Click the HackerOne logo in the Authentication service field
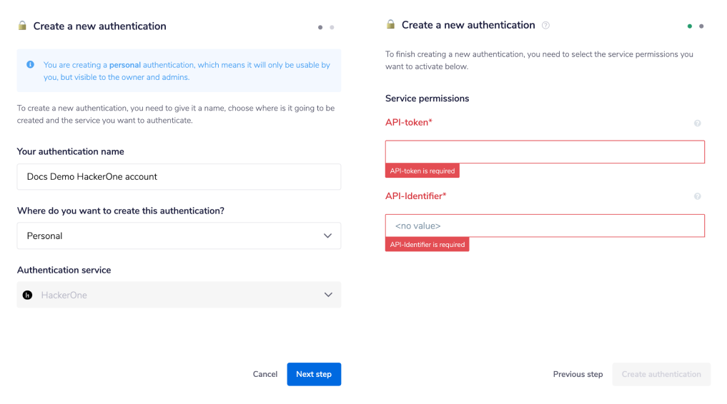 (27, 295)
